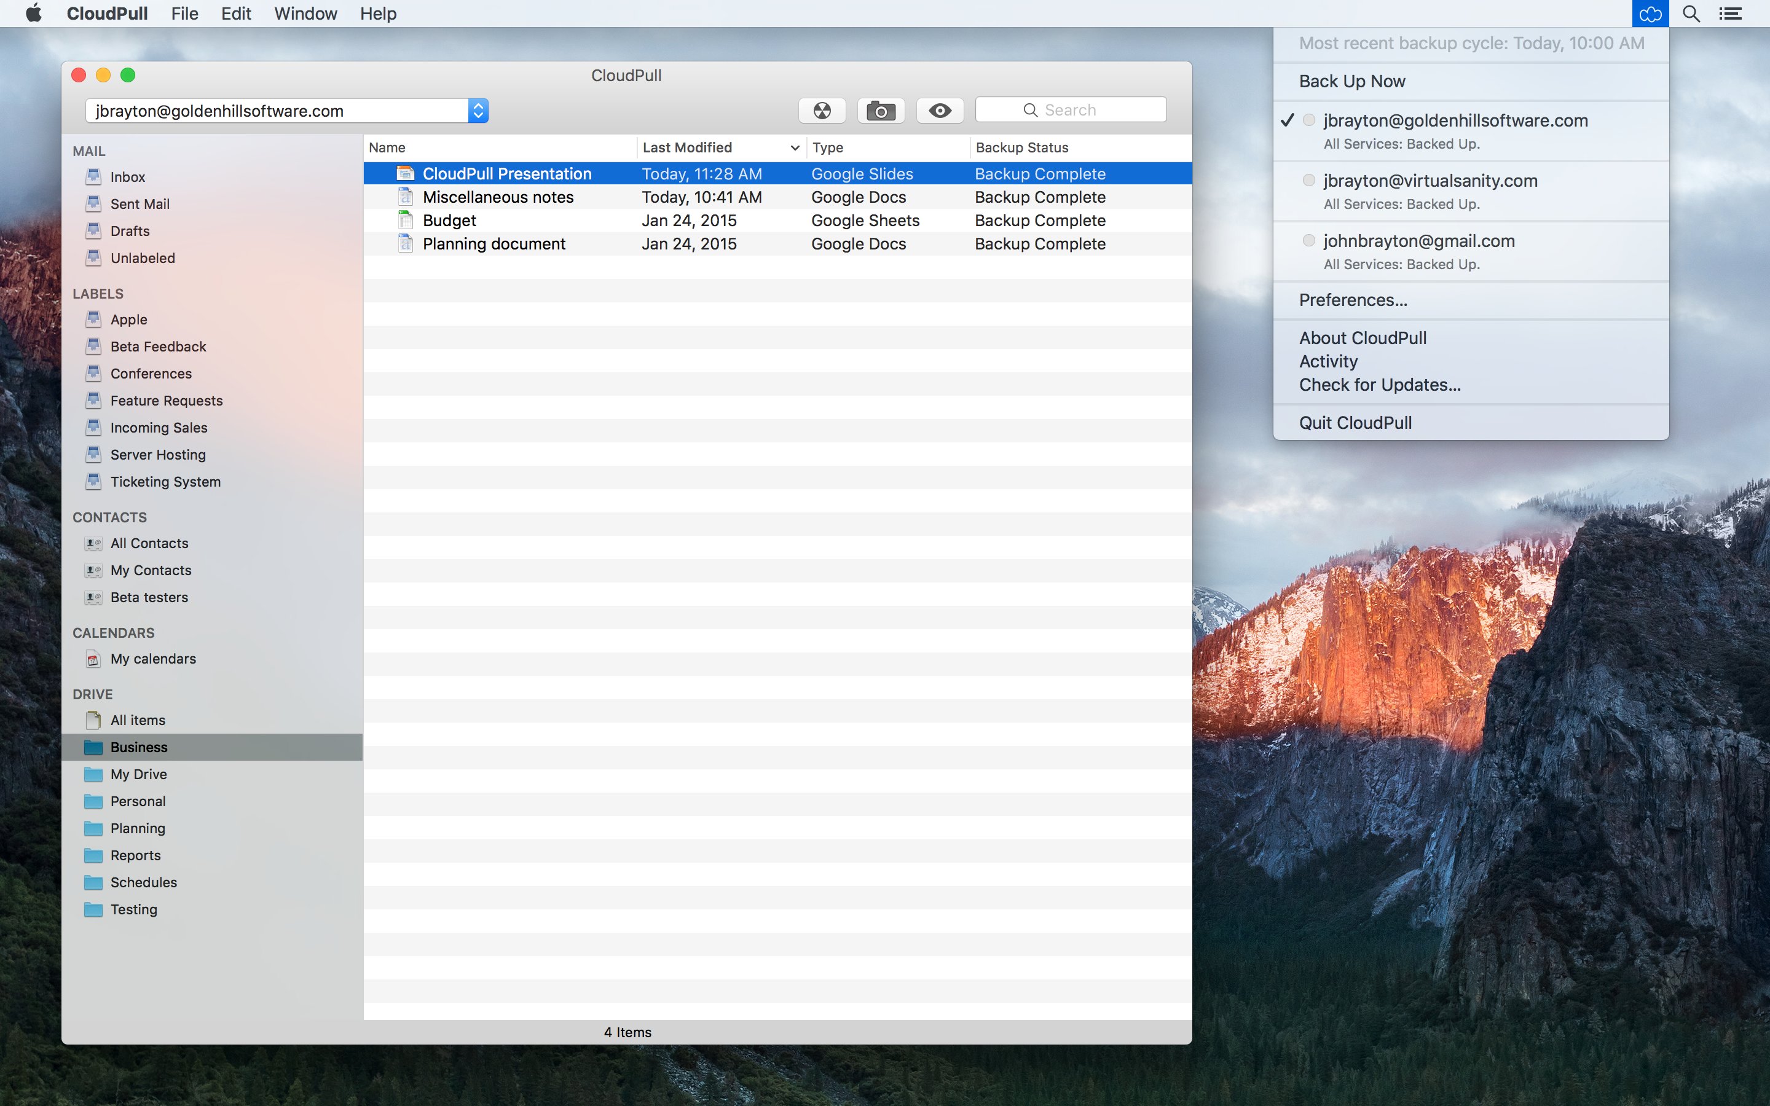Open the File menu
The image size is (1770, 1106).
tap(184, 14)
